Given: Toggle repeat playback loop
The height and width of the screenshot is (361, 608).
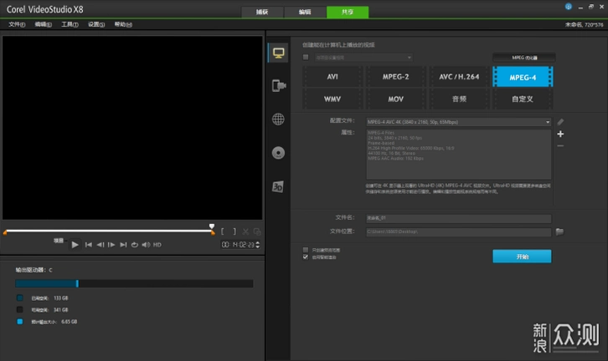Looking at the screenshot, I should tap(135, 245).
